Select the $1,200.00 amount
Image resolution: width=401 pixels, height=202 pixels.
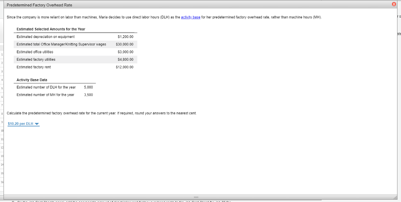point(125,37)
